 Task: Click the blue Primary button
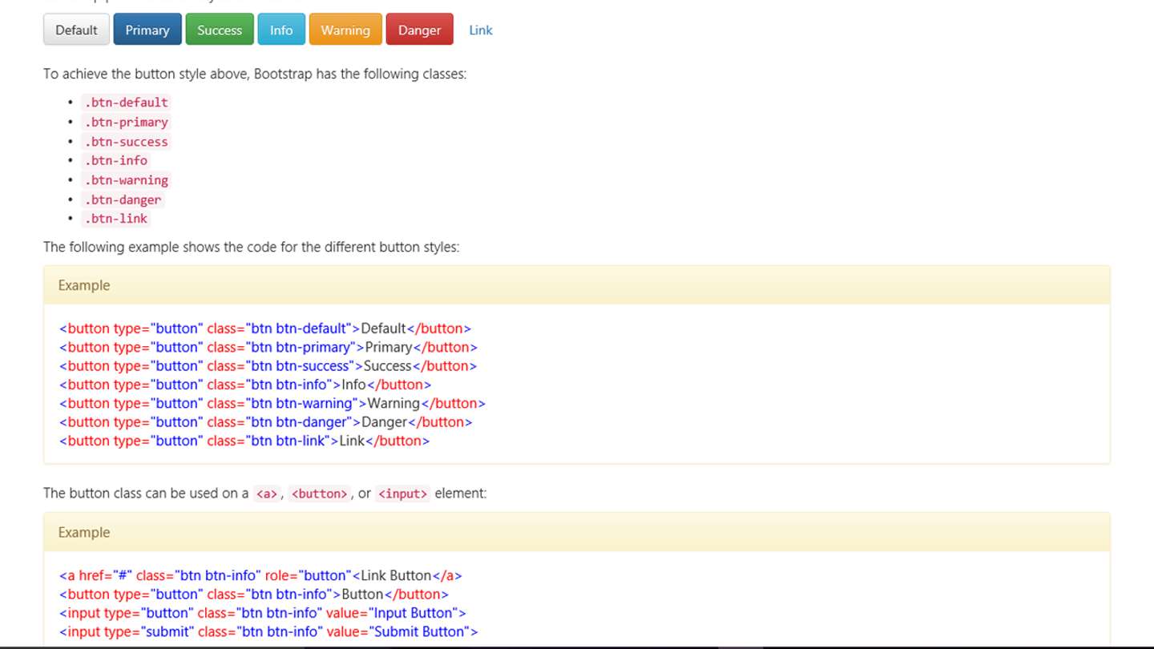pyautogui.click(x=147, y=30)
